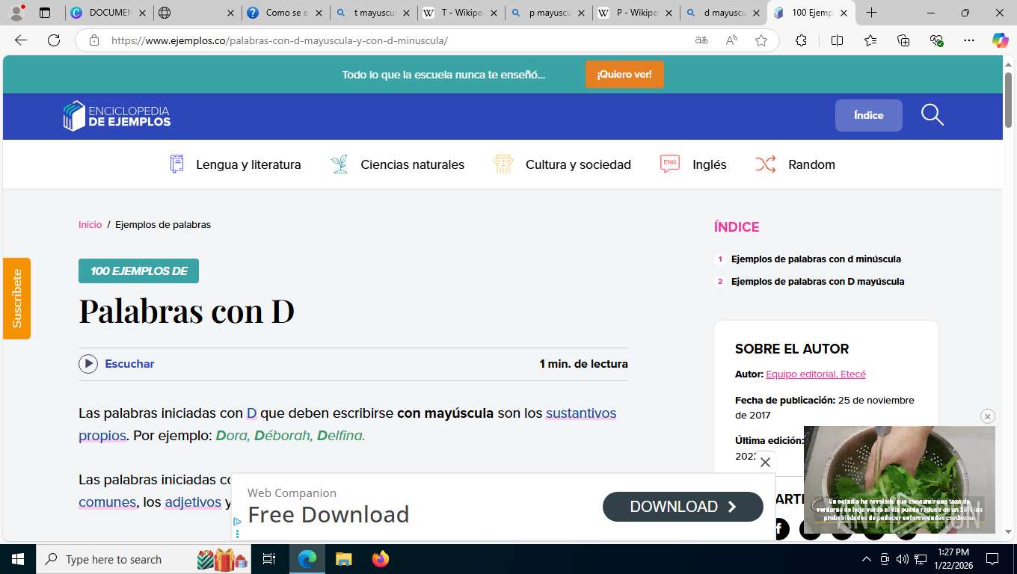Viewport: 1017px width, 574px height.
Task: Click the Índice button
Action: coord(869,115)
